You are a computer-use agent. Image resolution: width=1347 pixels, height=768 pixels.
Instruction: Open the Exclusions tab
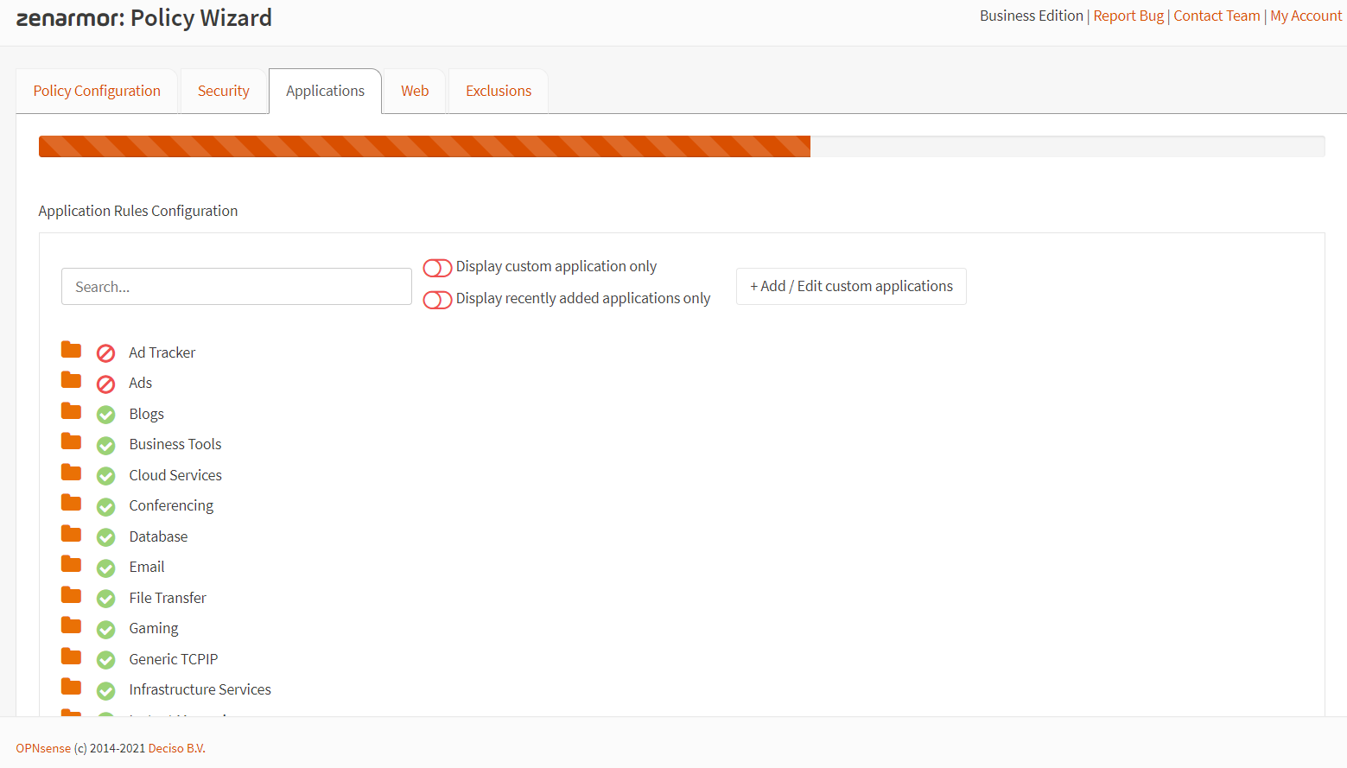tap(498, 90)
